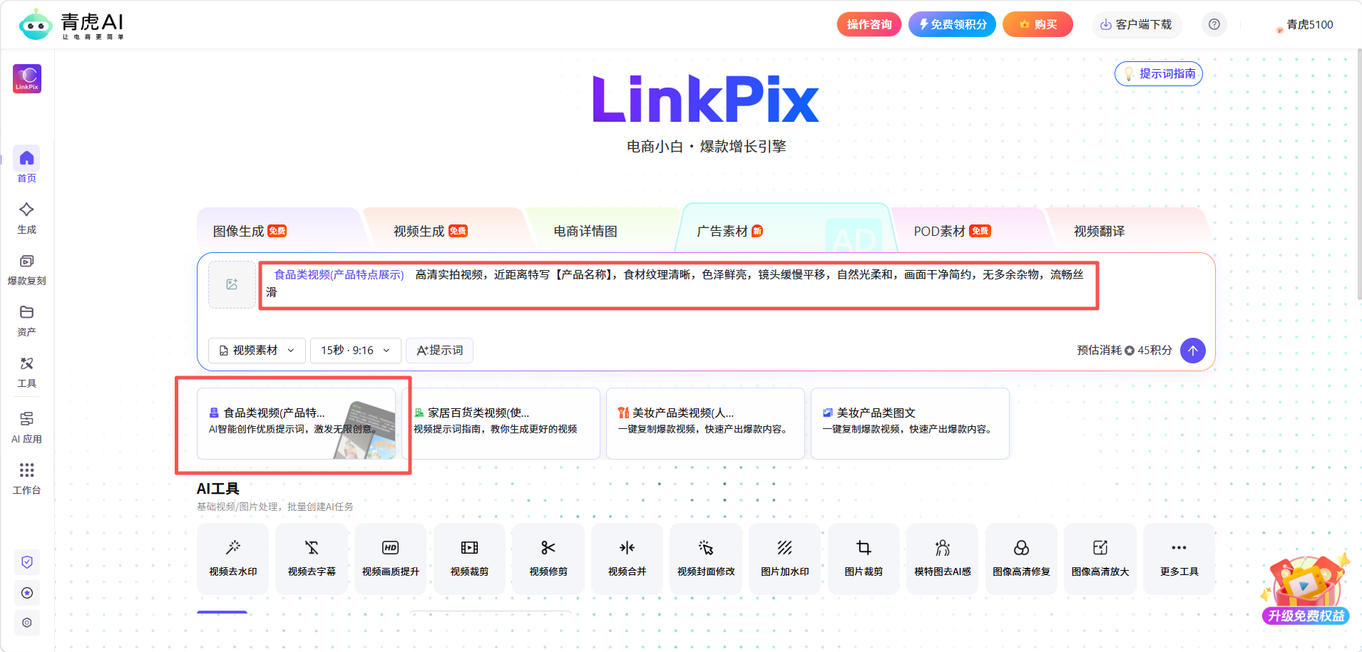The height and width of the screenshot is (652, 1362).
Task: Expand the 15秒 · 9:16 dropdown
Action: 356,351
